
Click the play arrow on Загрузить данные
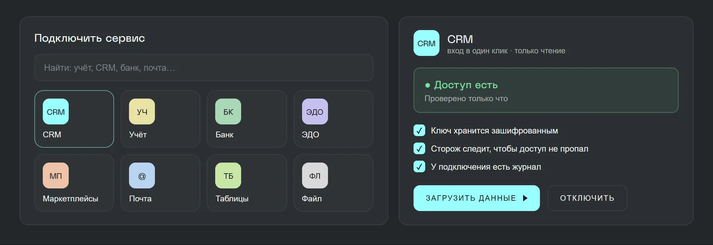tap(526, 198)
